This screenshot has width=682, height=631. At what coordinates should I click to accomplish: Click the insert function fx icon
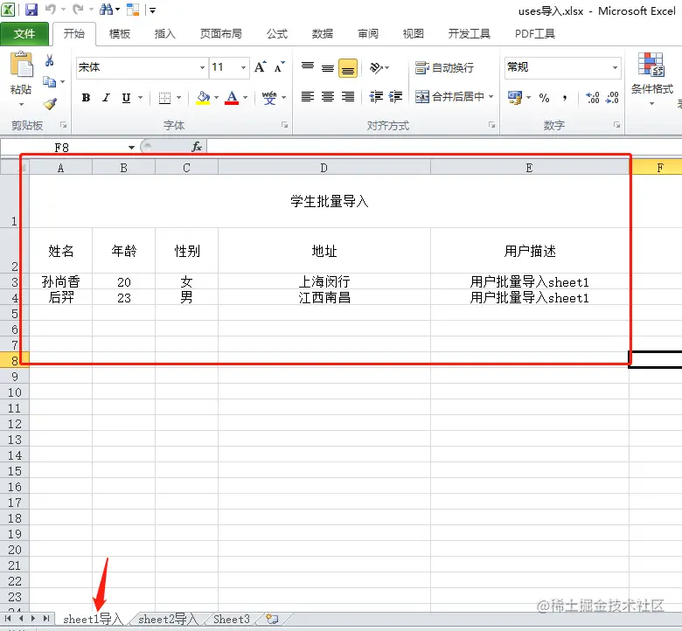point(197,147)
